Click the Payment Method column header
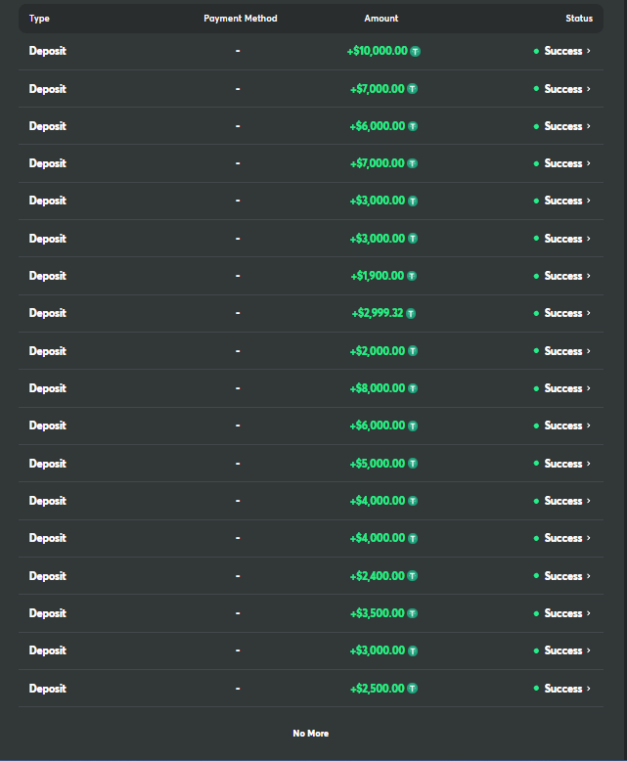Screen dimensions: 627x761 (241, 19)
